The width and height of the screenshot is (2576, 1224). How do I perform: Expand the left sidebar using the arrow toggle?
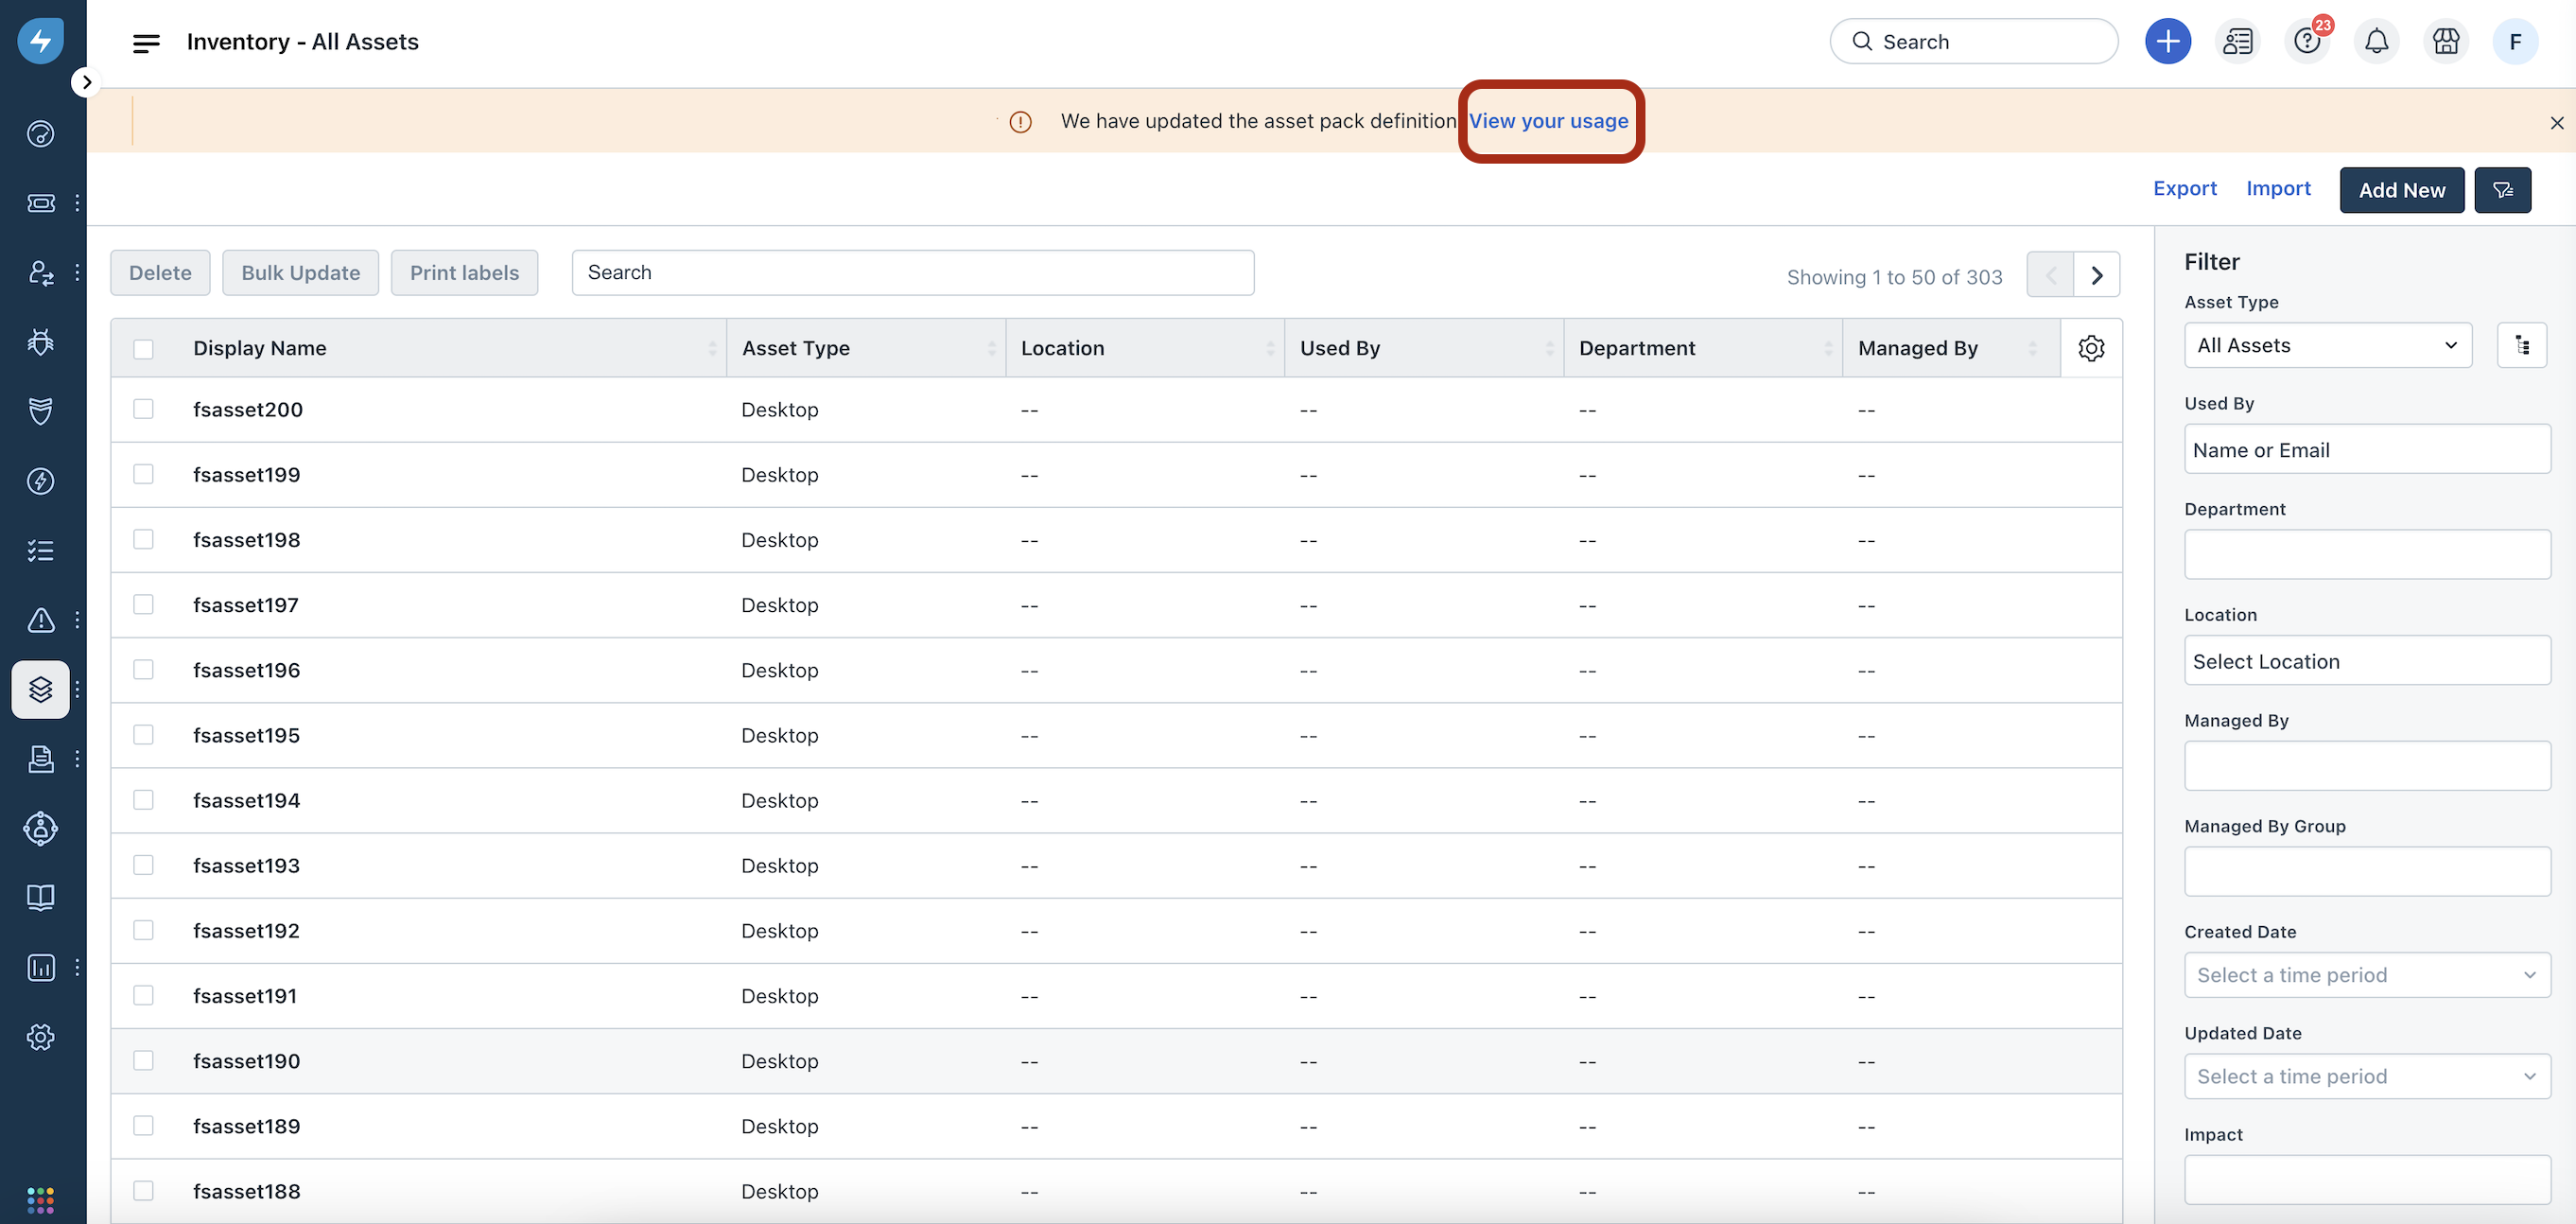(87, 82)
